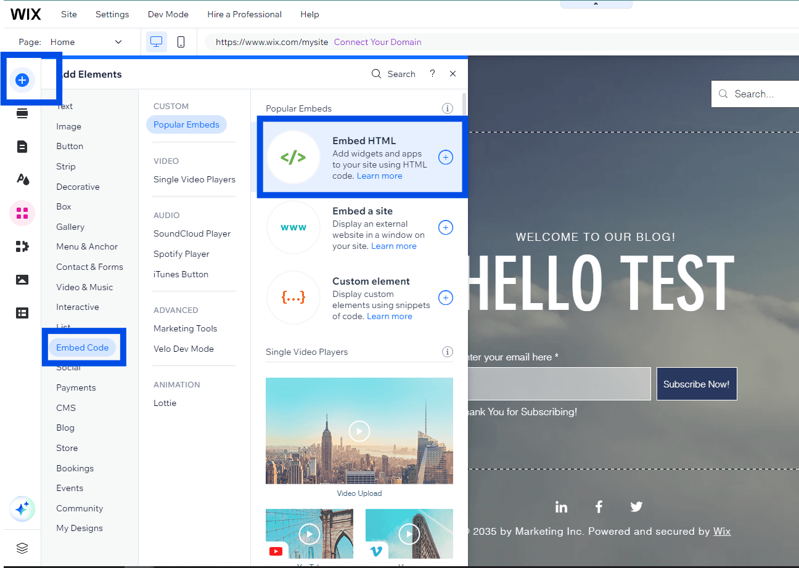Select the Video & Music category
The image size is (799, 568).
(x=84, y=287)
